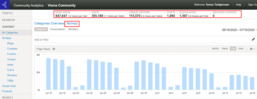
Task: Select the Categories tab
Action: point(41,29)
